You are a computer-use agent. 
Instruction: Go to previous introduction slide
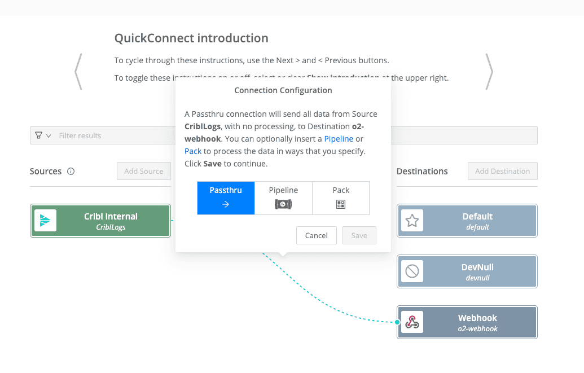tap(78, 72)
